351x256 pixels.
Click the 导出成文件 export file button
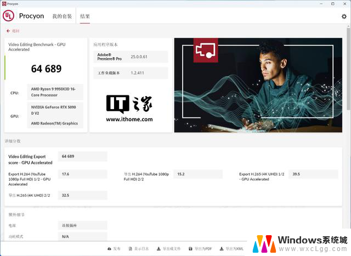(168, 249)
